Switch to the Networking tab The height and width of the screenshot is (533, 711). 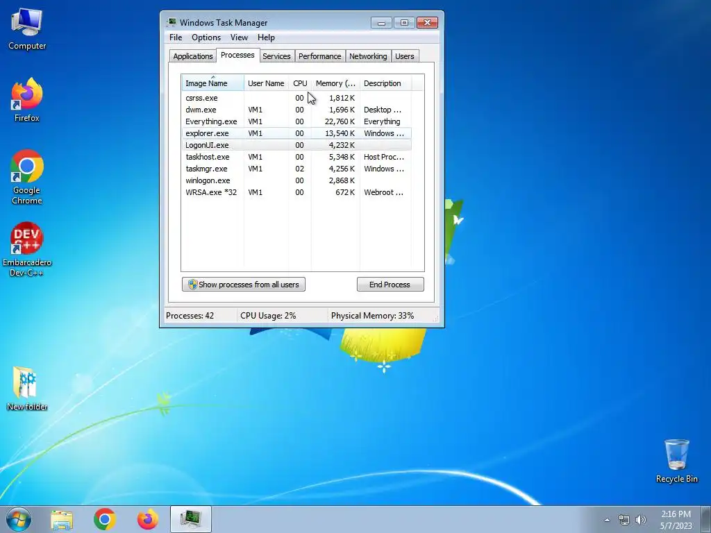coord(368,56)
